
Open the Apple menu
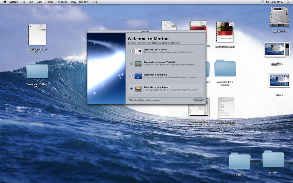(x=5, y=2)
